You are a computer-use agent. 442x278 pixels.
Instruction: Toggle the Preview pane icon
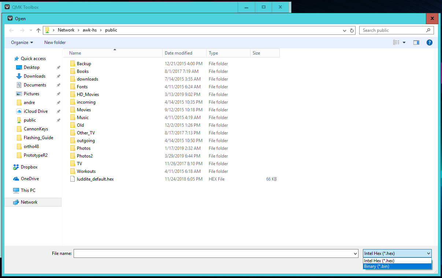point(416,42)
